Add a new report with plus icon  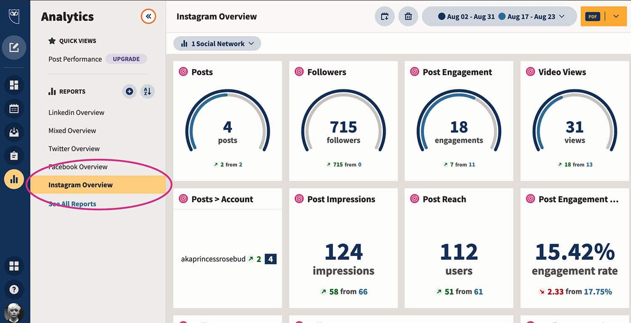coord(129,91)
